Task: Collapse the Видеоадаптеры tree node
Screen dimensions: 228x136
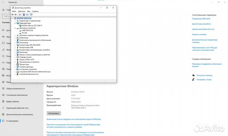Action: point(15,23)
